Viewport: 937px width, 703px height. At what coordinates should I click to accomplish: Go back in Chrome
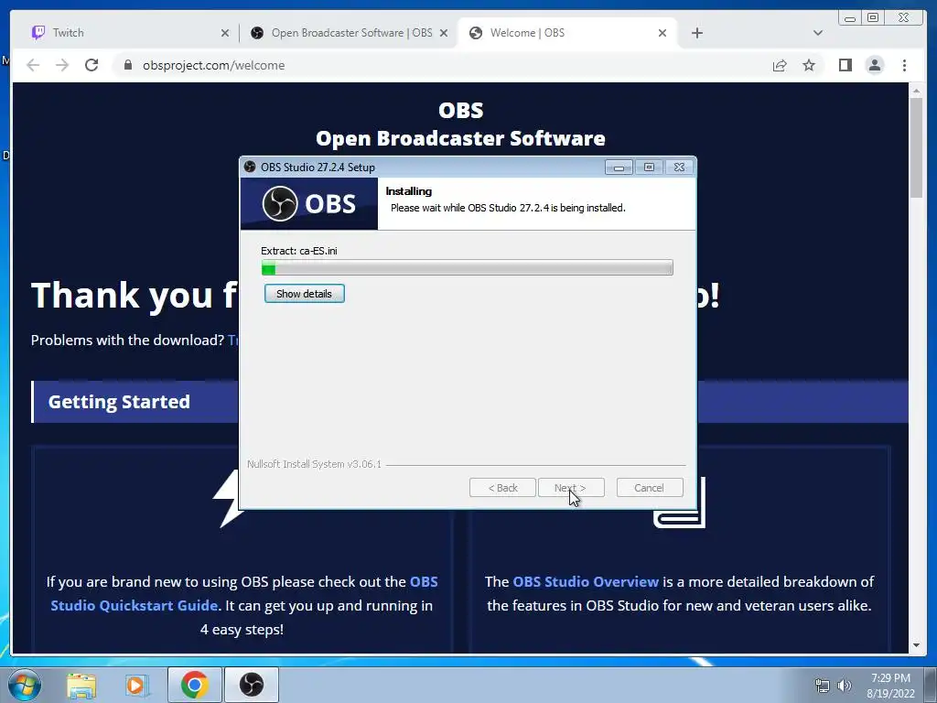[33, 65]
